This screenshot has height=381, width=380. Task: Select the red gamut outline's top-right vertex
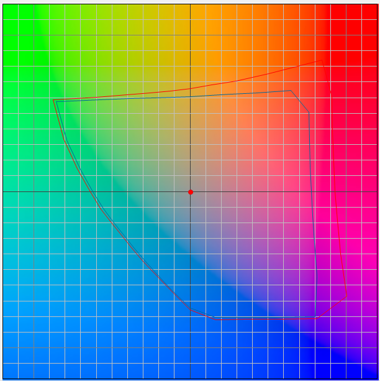coord(322,60)
